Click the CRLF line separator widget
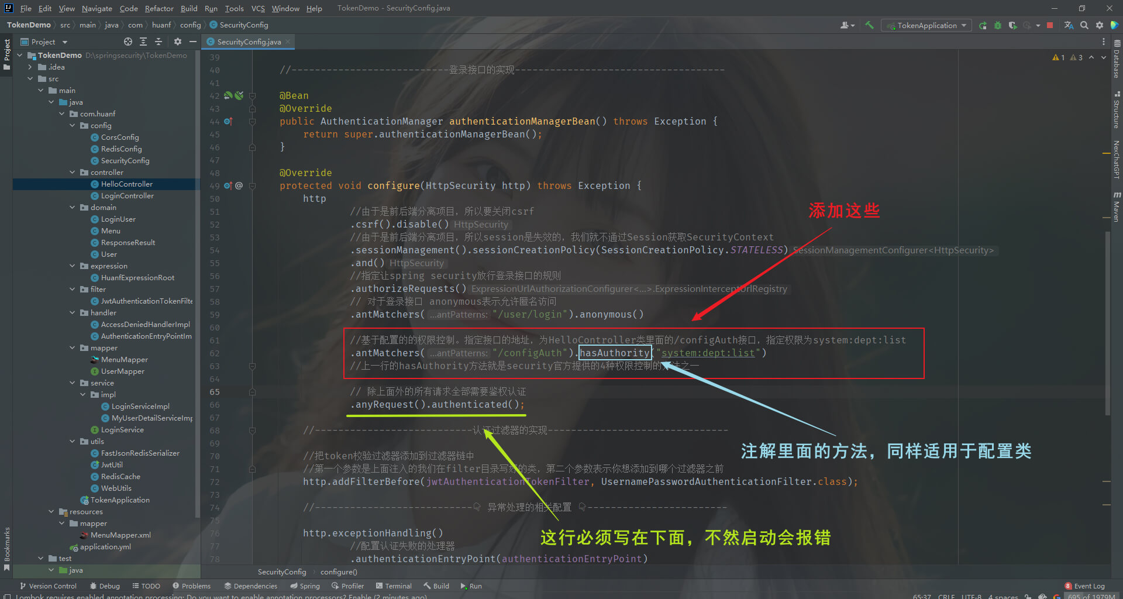This screenshot has width=1123, height=599. pos(946,596)
